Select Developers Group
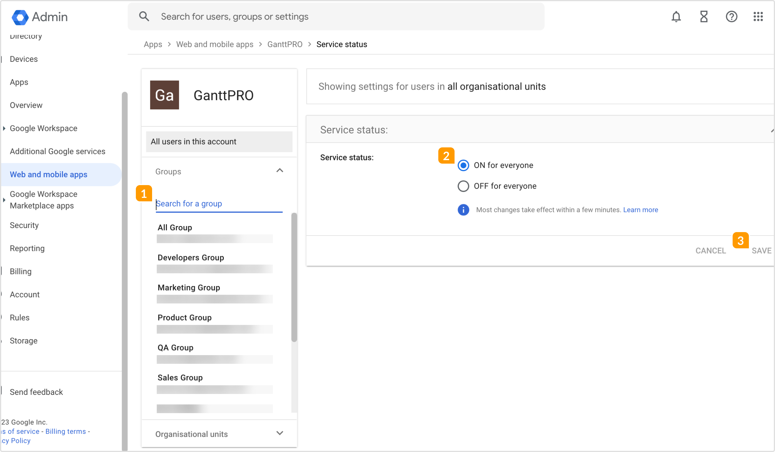The width and height of the screenshot is (775, 452). [215, 263]
